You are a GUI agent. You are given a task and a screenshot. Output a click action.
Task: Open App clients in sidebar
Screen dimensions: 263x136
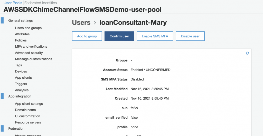coord(23,78)
